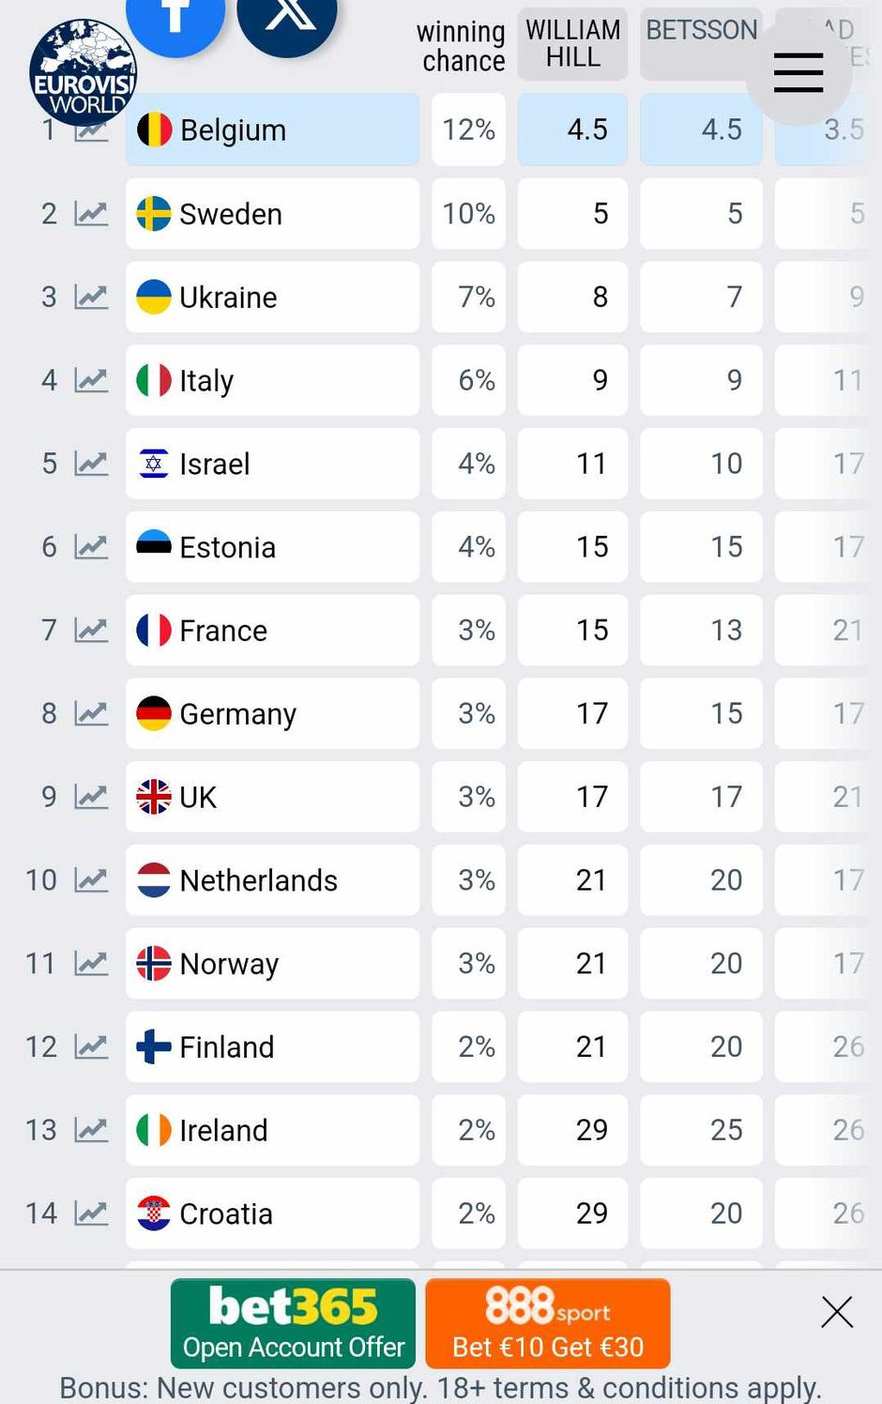The image size is (882, 1404).
Task: Select the Betsson column header
Action: (x=701, y=44)
